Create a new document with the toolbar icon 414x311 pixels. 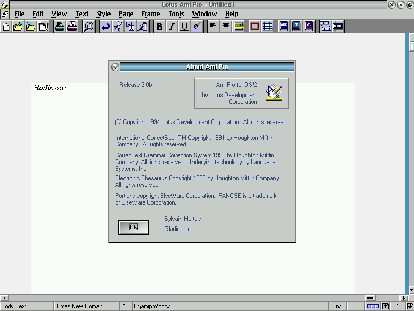pyautogui.click(x=6, y=26)
